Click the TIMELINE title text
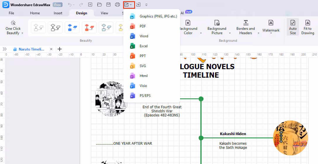 pyautogui.click(x=201, y=75)
